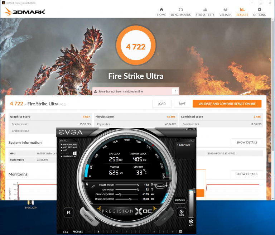Toggle the AUTO fan mode icon
The image size is (275, 235).
click(x=191, y=222)
